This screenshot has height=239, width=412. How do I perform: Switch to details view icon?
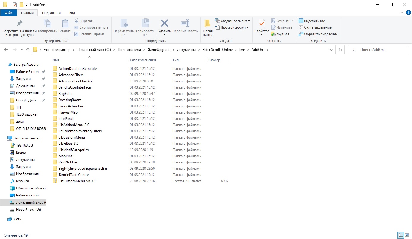401,235
